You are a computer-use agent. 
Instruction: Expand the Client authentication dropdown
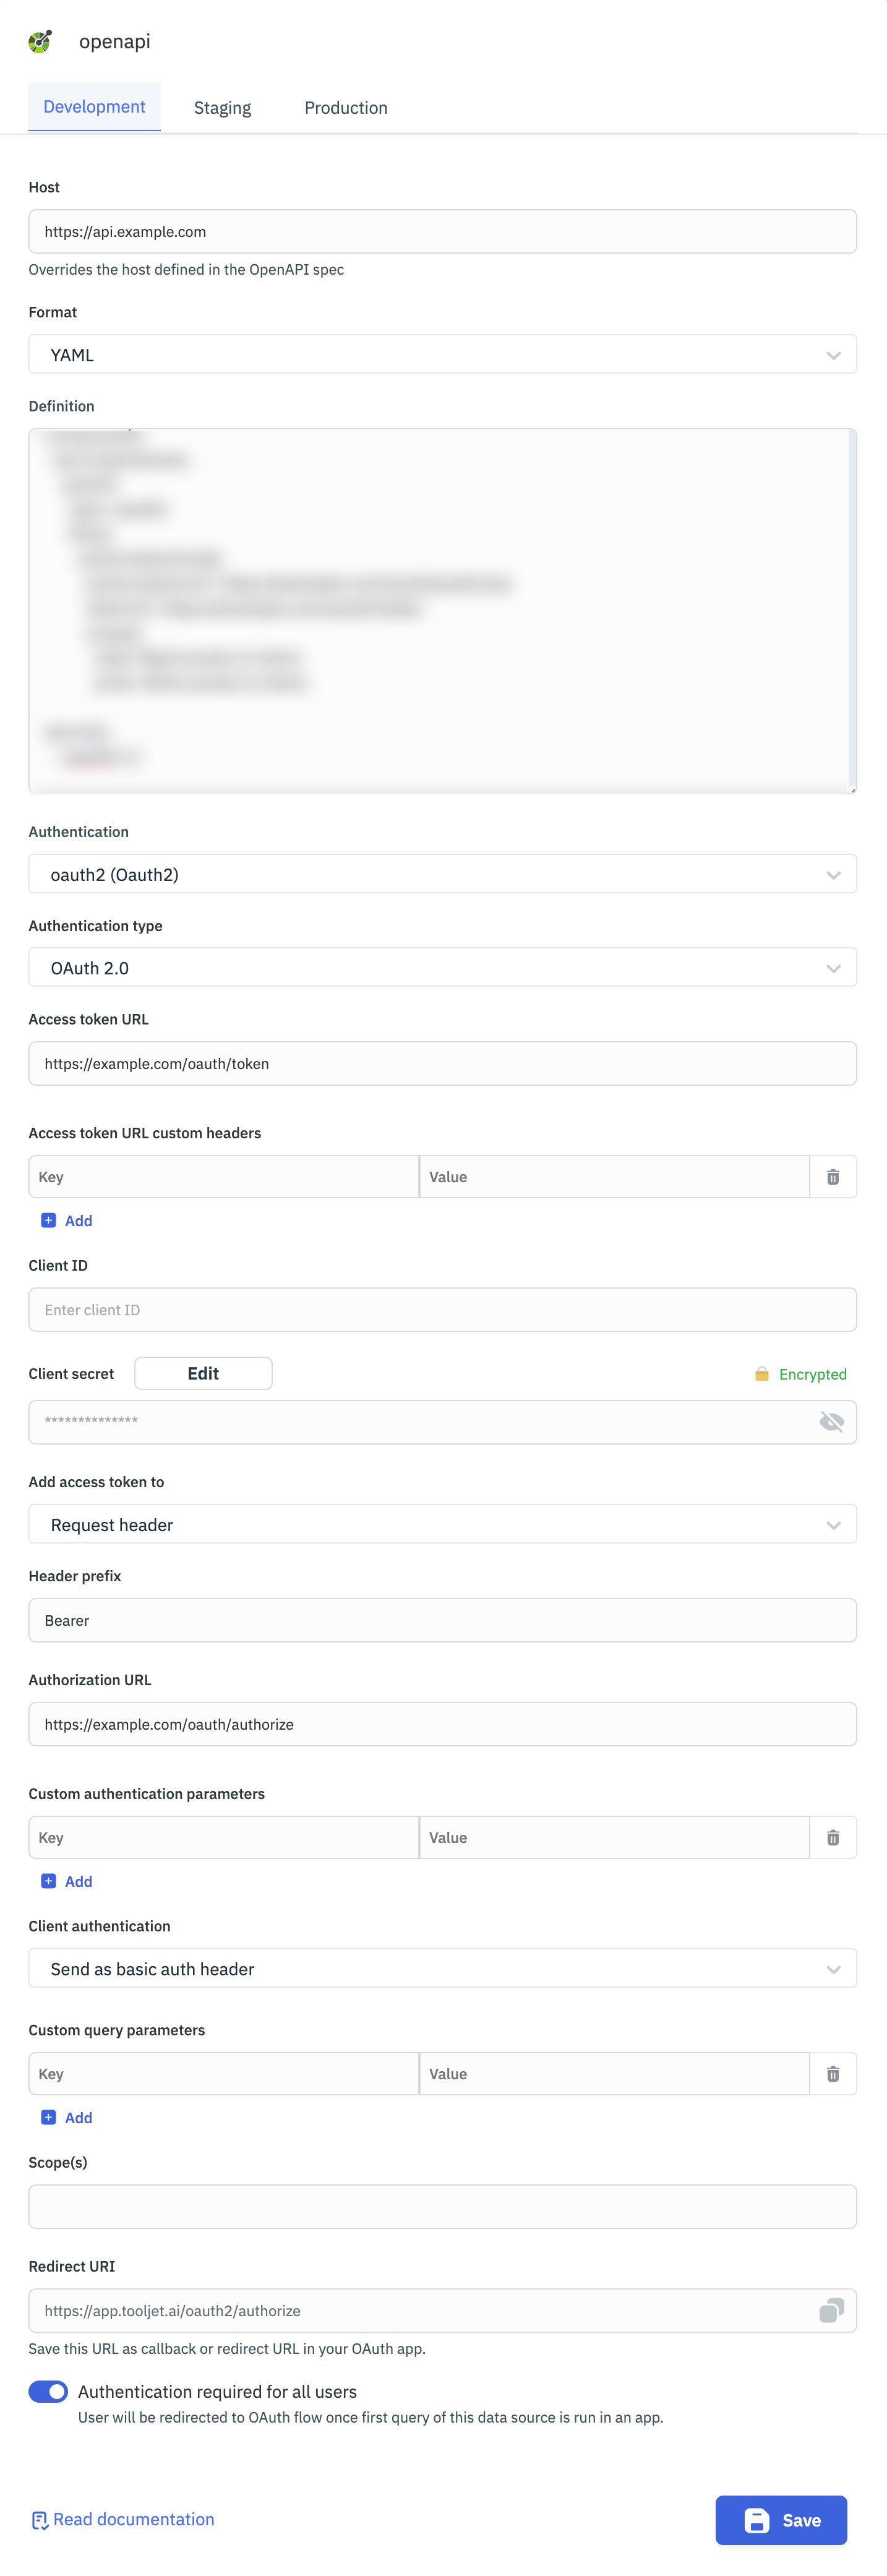click(442, 1968)
